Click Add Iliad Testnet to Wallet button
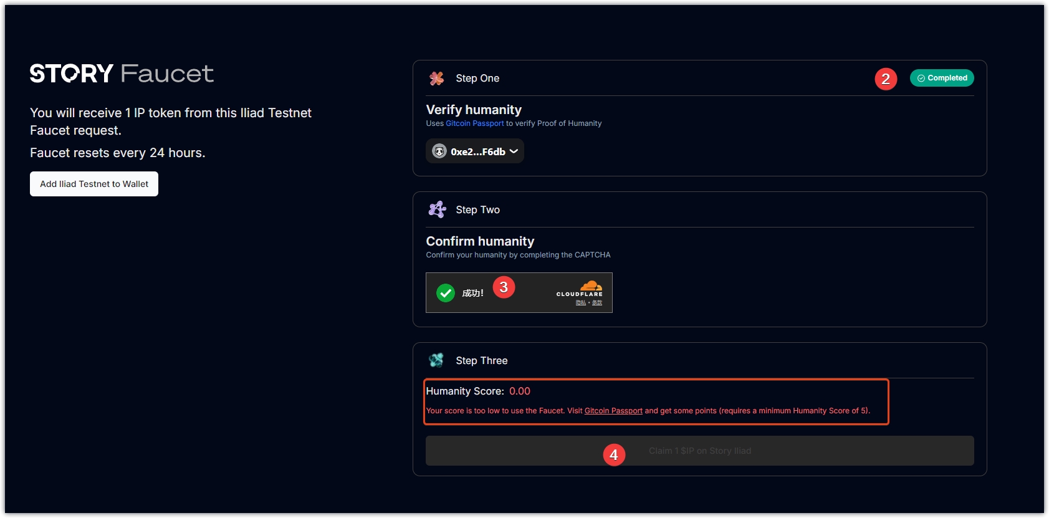Viewport: 1049px width, 518px height. point(94,184)
